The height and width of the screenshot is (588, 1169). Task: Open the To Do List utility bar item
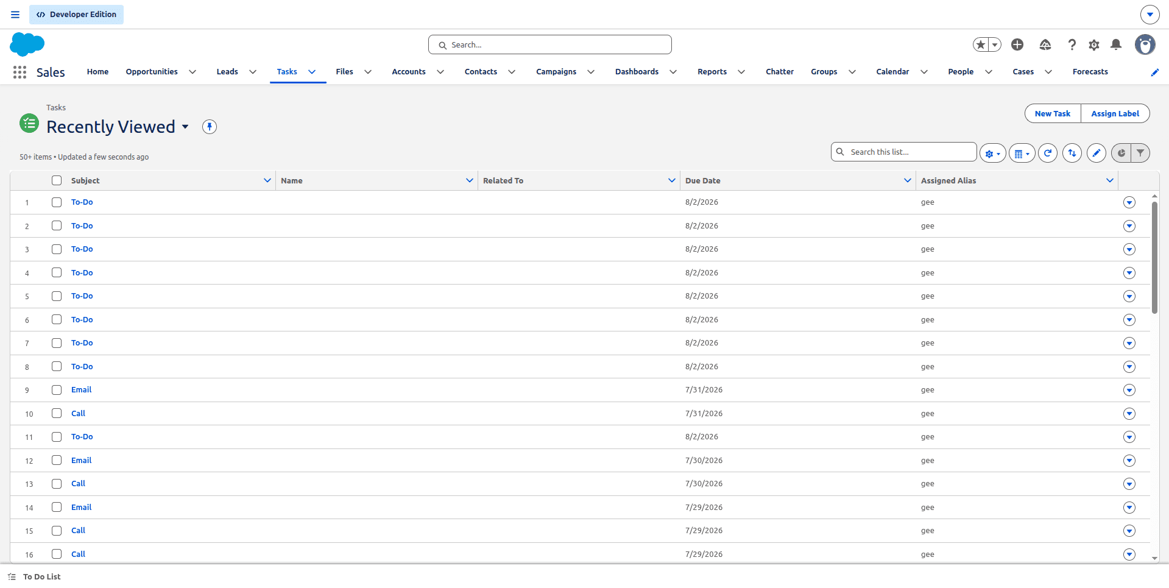[35, 576]
